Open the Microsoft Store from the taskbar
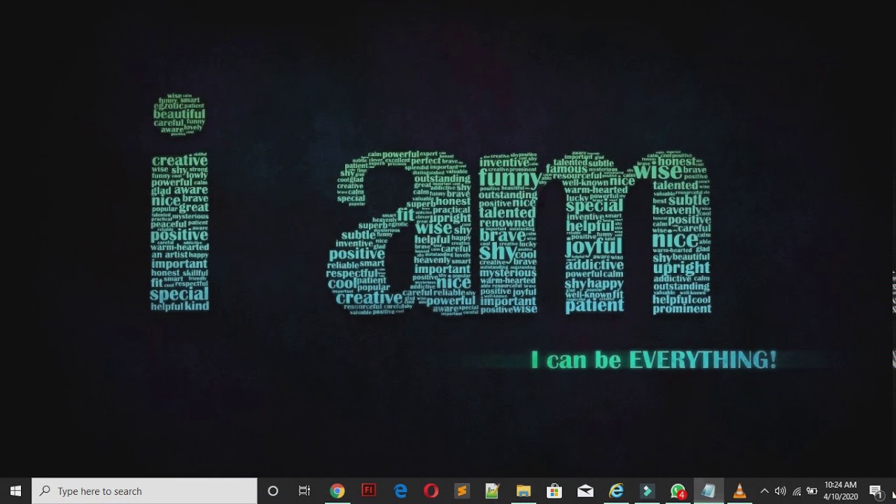 pyautogui.click(x=554, y=491)
